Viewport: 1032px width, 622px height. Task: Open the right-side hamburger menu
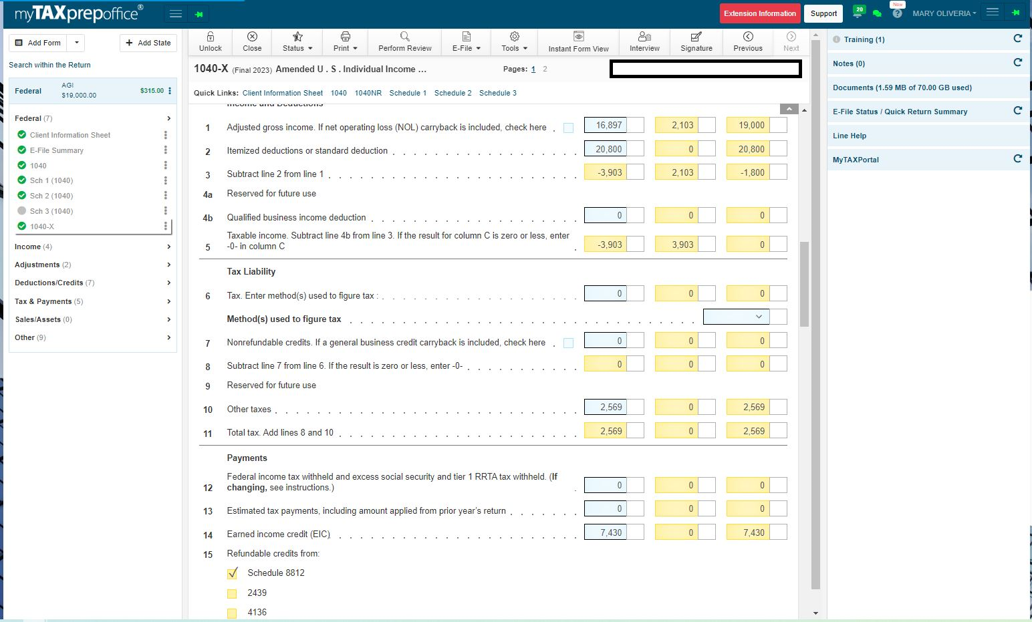[x=993, y=13]
